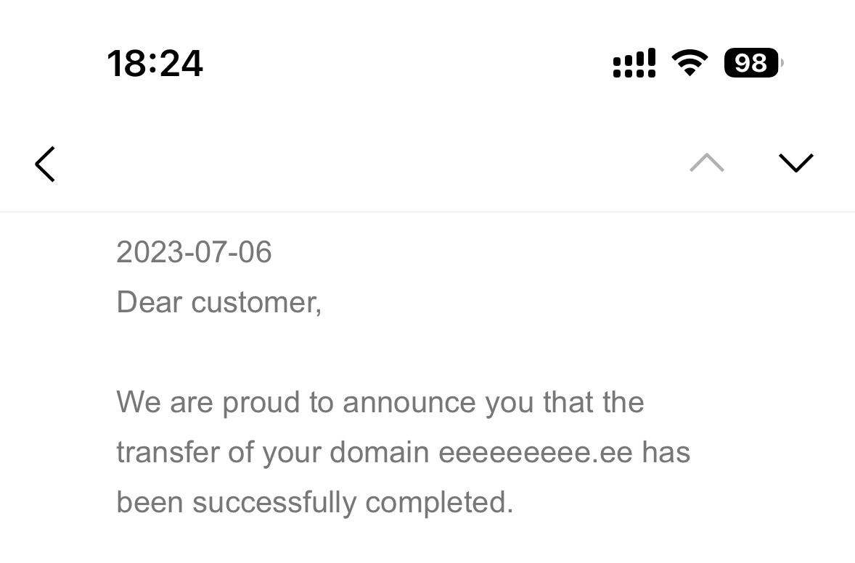This screenshot has width=855, height=563.
Task: Open next message with the down arrow
Action: 795,164
